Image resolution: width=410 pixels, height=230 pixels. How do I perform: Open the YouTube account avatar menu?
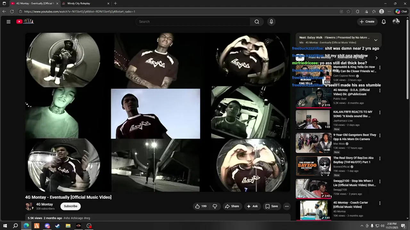396,21
